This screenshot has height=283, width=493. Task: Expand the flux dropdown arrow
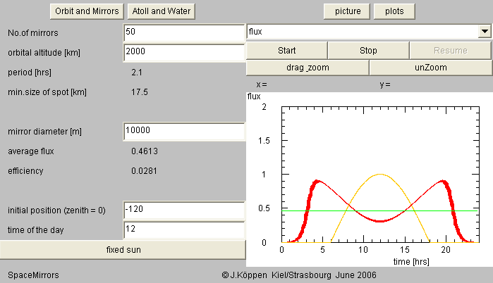click(x=485, y=32)
